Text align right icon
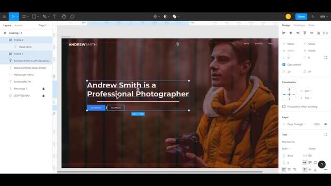The height and width of the screenshot is (186, 331). coord(294,169)
